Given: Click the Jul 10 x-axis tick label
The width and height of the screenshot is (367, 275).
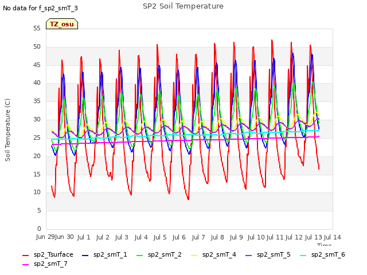Looking at the screenshot, I should (256, 237).
